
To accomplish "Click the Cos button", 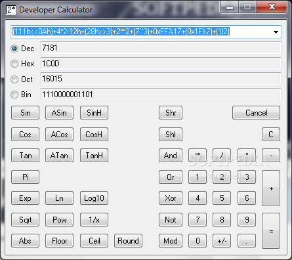I will [x=26, y=135].
